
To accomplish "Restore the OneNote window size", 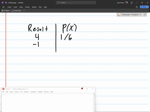I will pyautogui.click(x=142, y=3).
